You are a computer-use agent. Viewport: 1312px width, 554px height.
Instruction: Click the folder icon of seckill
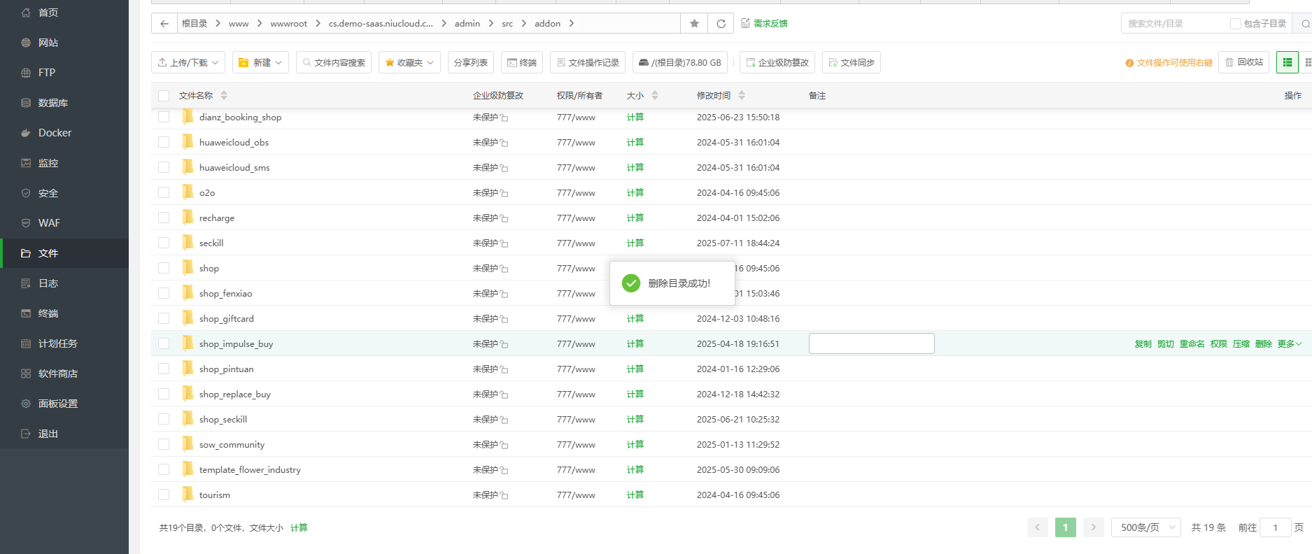point(188,242)
